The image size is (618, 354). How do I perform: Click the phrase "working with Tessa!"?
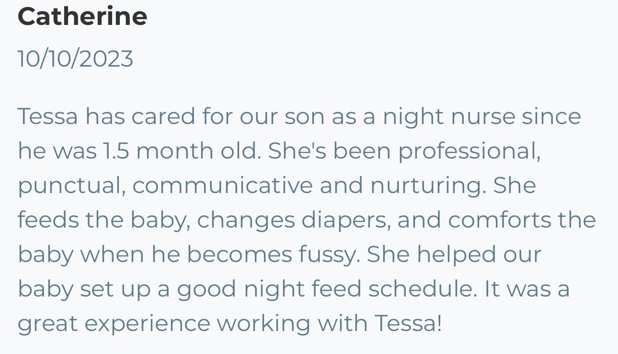pos(329,324)
